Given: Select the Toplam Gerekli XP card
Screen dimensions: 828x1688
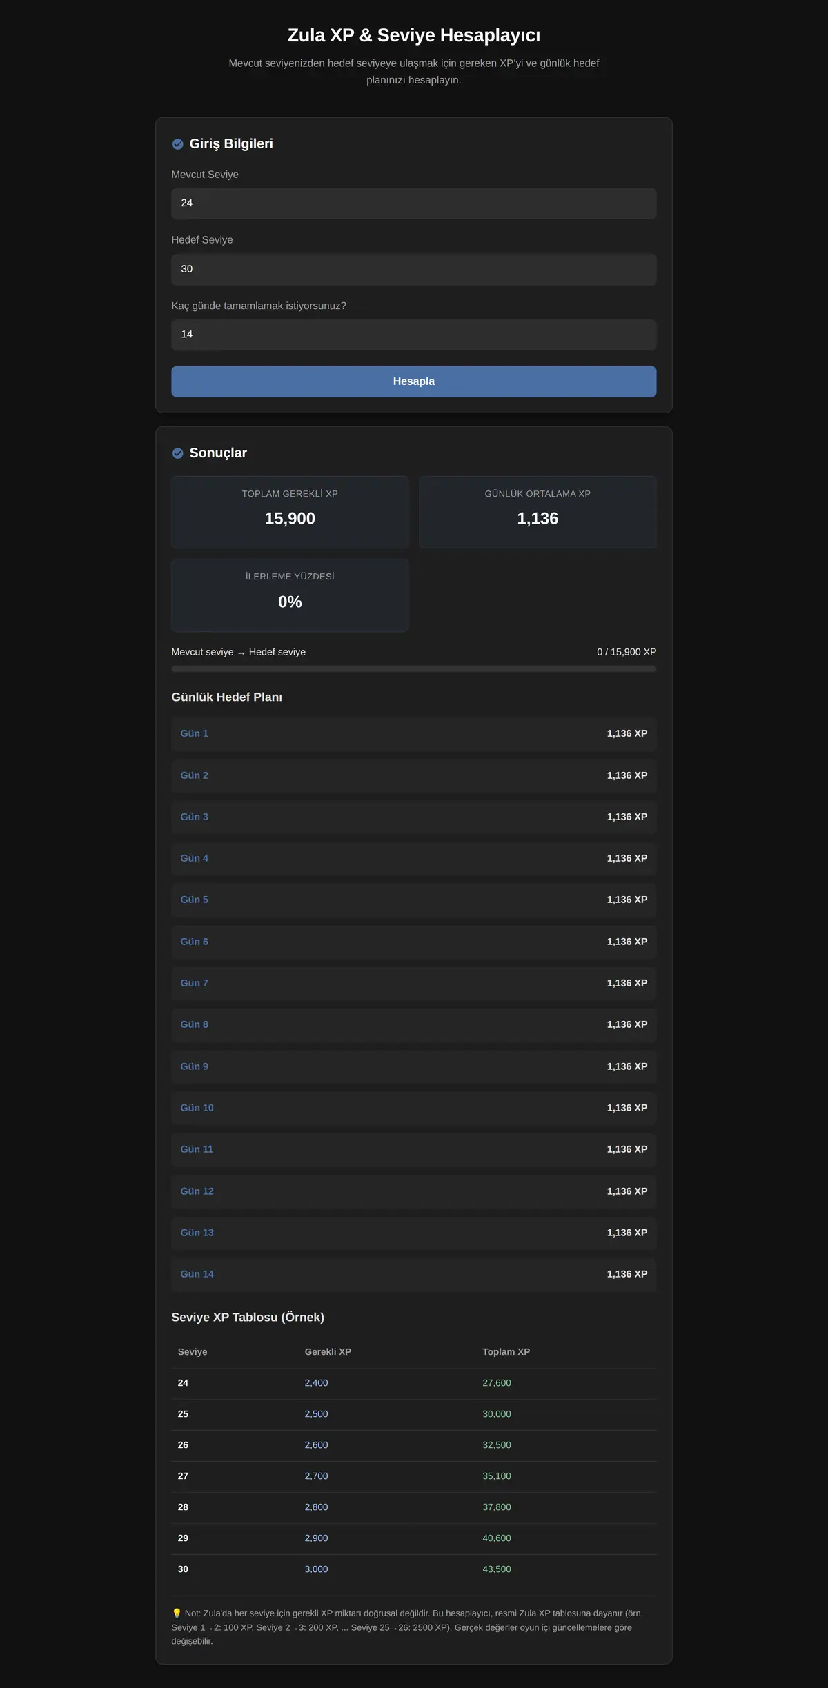Looking at the screenshot, I should [x=290, y=512].
